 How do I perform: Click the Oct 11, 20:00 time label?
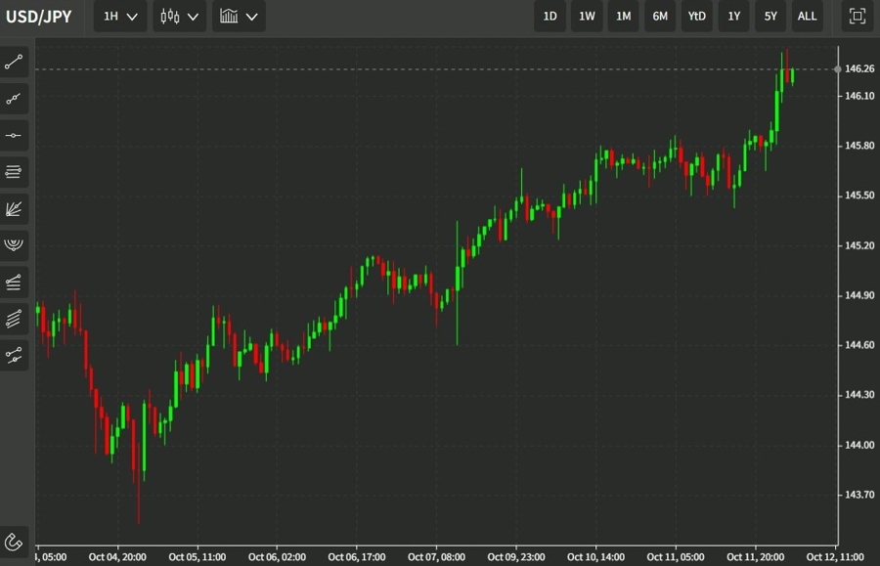(x=755, y=557)
